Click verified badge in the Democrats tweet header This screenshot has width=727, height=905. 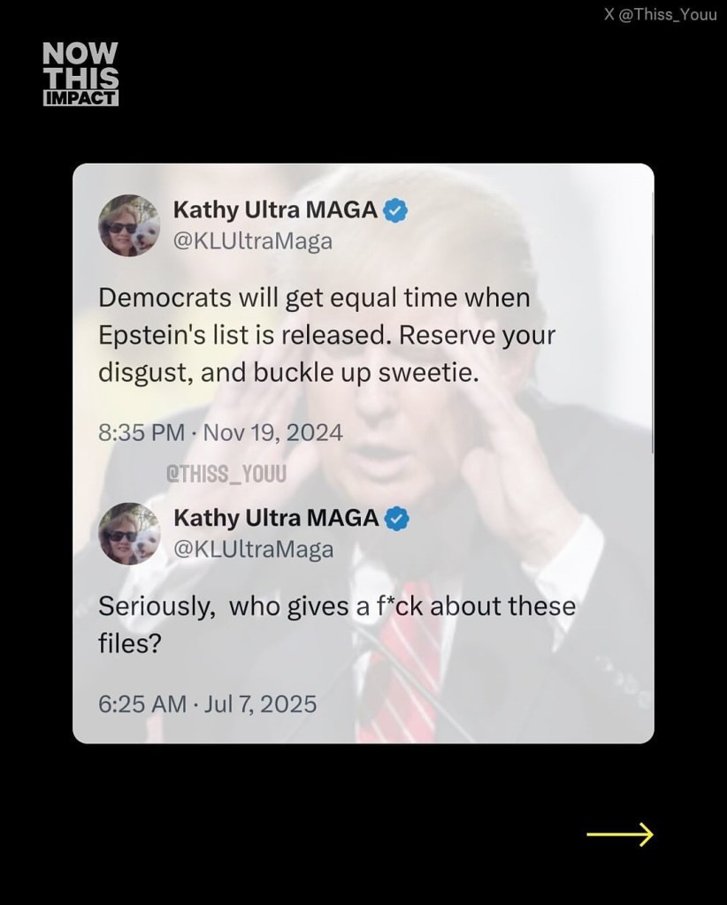click(396, 210)
